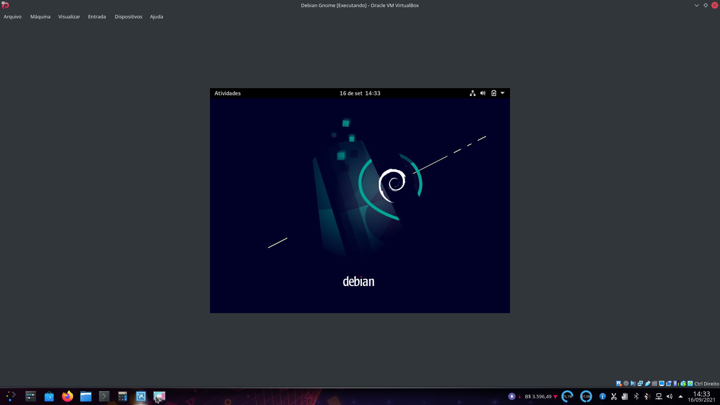Click the shared folders status icon
The height and width of the screenshot is (405, 720).
[654, 384]
